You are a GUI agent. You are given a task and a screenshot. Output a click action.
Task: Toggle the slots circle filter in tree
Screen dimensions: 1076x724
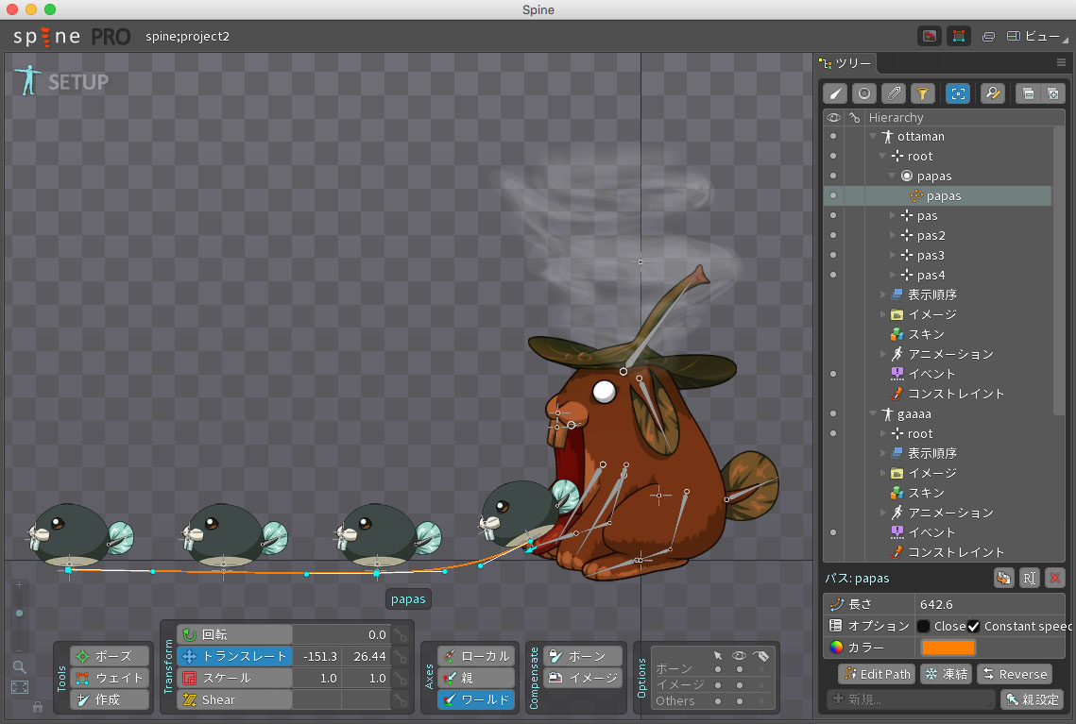click(x=864, y=93)
